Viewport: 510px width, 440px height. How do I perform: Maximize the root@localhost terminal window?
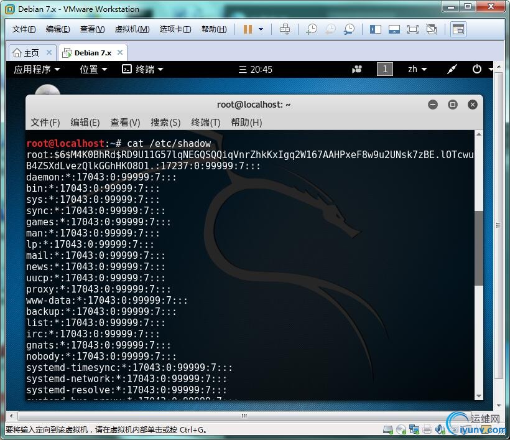click(453, 105)
